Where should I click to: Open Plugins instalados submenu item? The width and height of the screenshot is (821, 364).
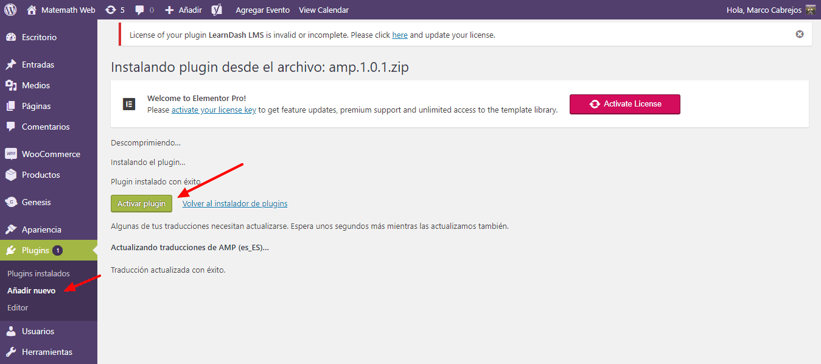(38, 273)
